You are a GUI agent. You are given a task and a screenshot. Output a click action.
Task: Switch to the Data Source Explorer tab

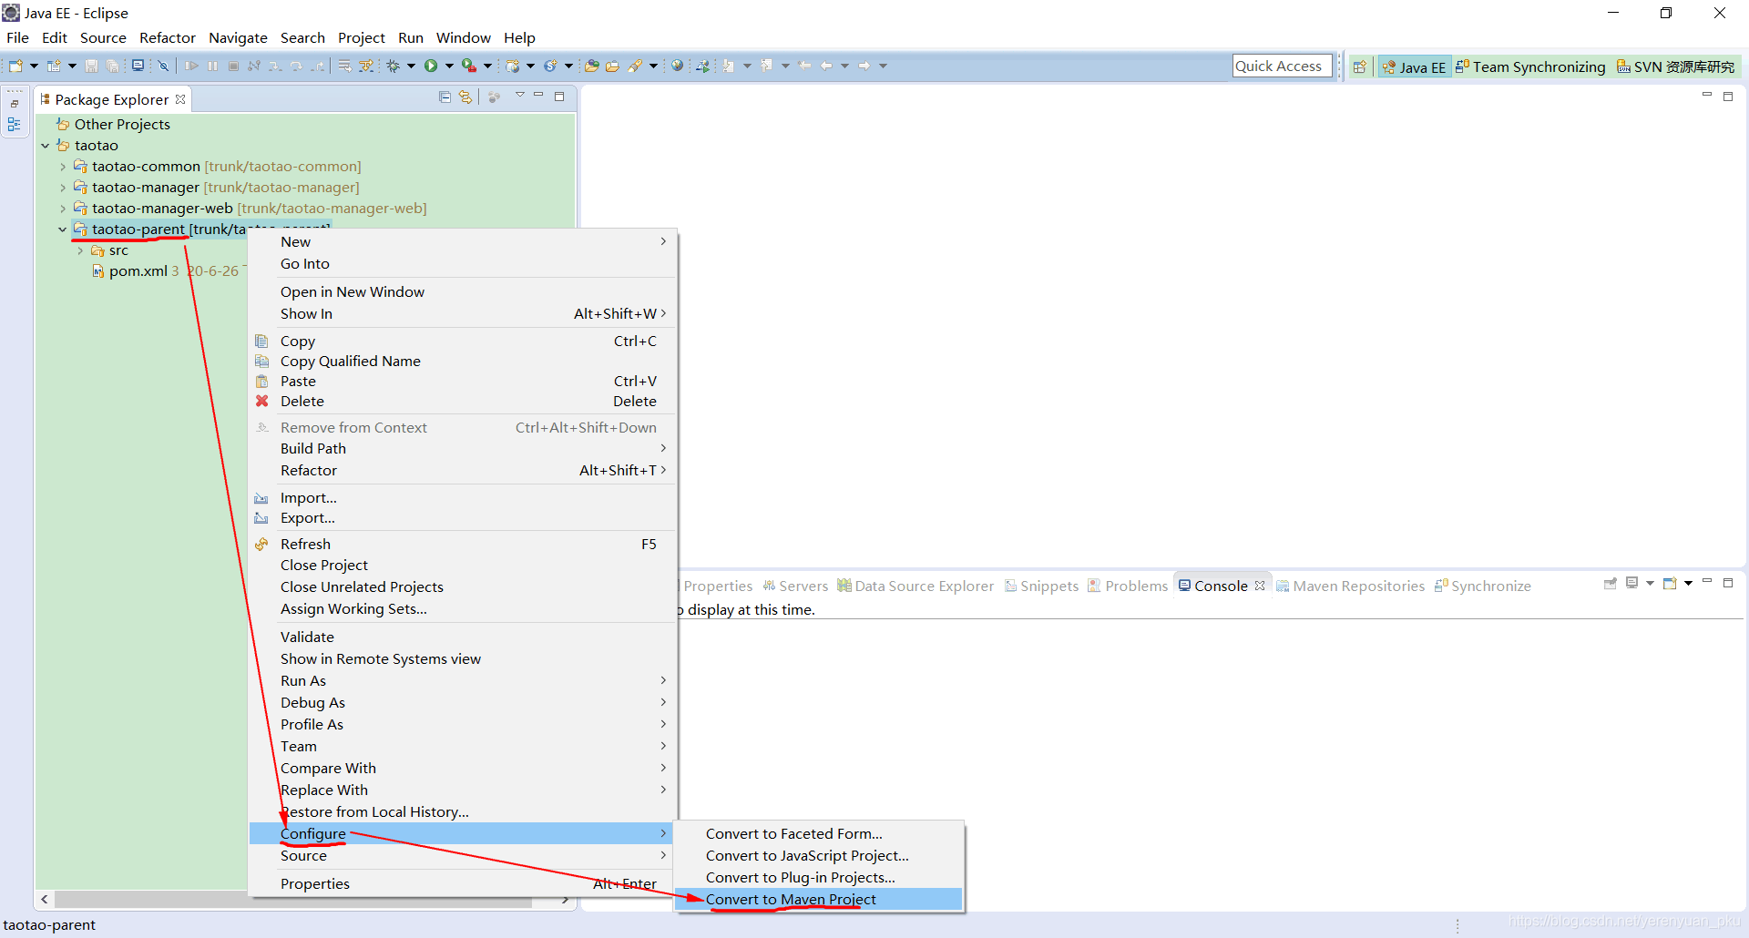pos(915,586)
